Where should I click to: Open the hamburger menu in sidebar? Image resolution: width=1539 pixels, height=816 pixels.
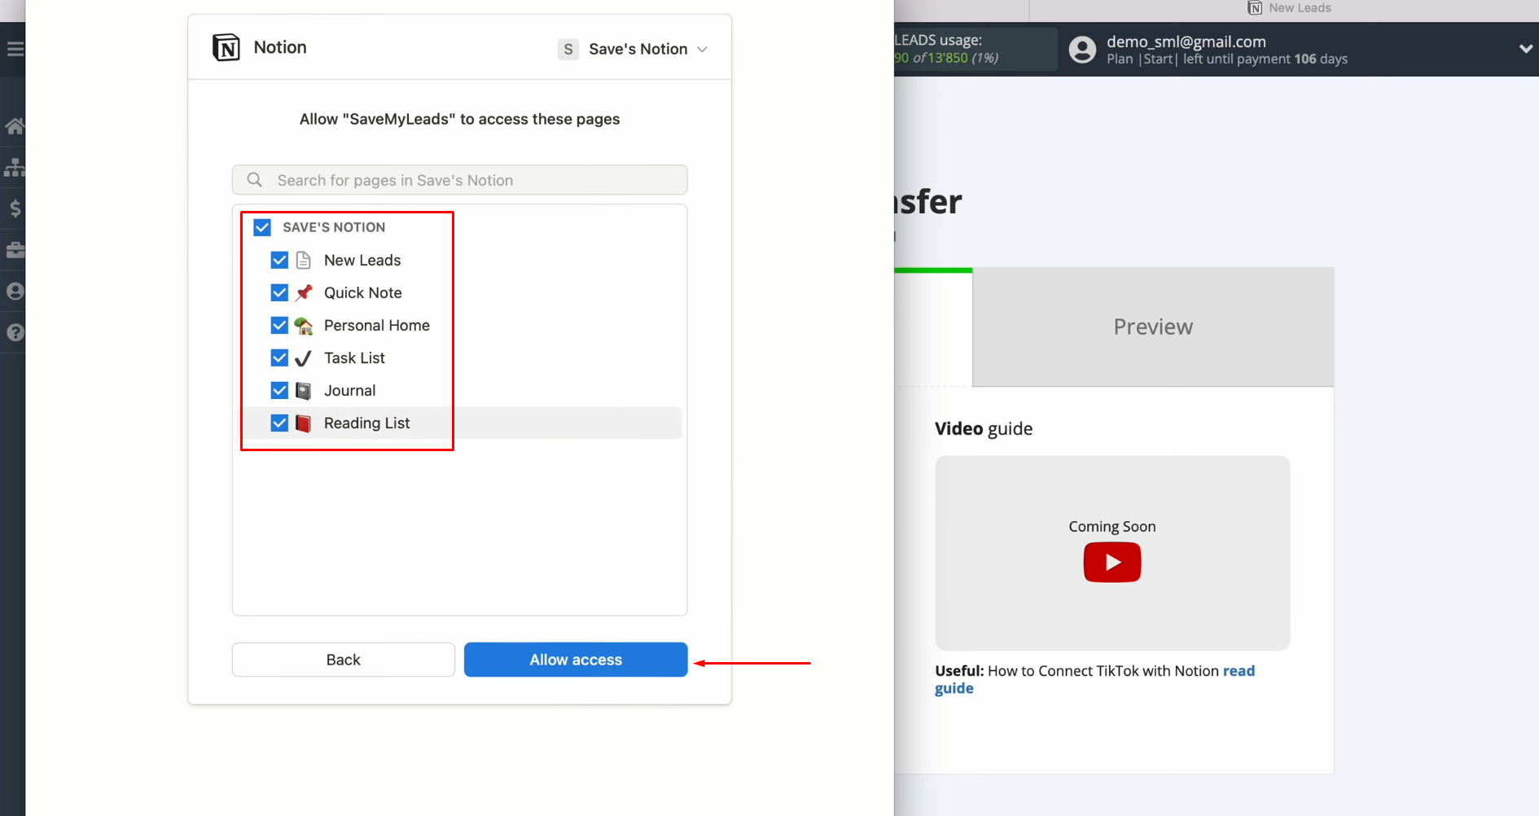pyautogui.click(x=15, y=50)
